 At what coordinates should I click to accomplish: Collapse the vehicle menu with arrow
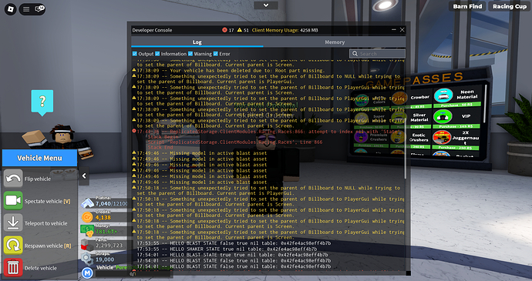(x=84, y=176)
